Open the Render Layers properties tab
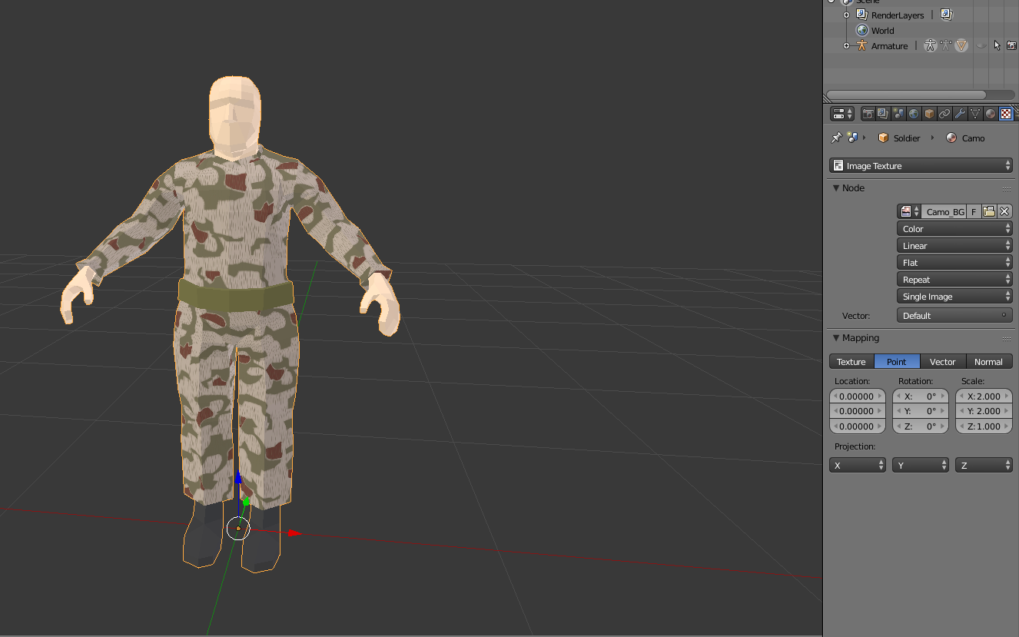 coord(883,114)
